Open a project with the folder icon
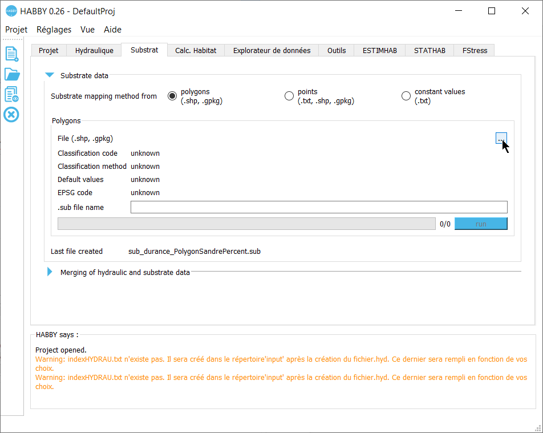 [11, 74]
